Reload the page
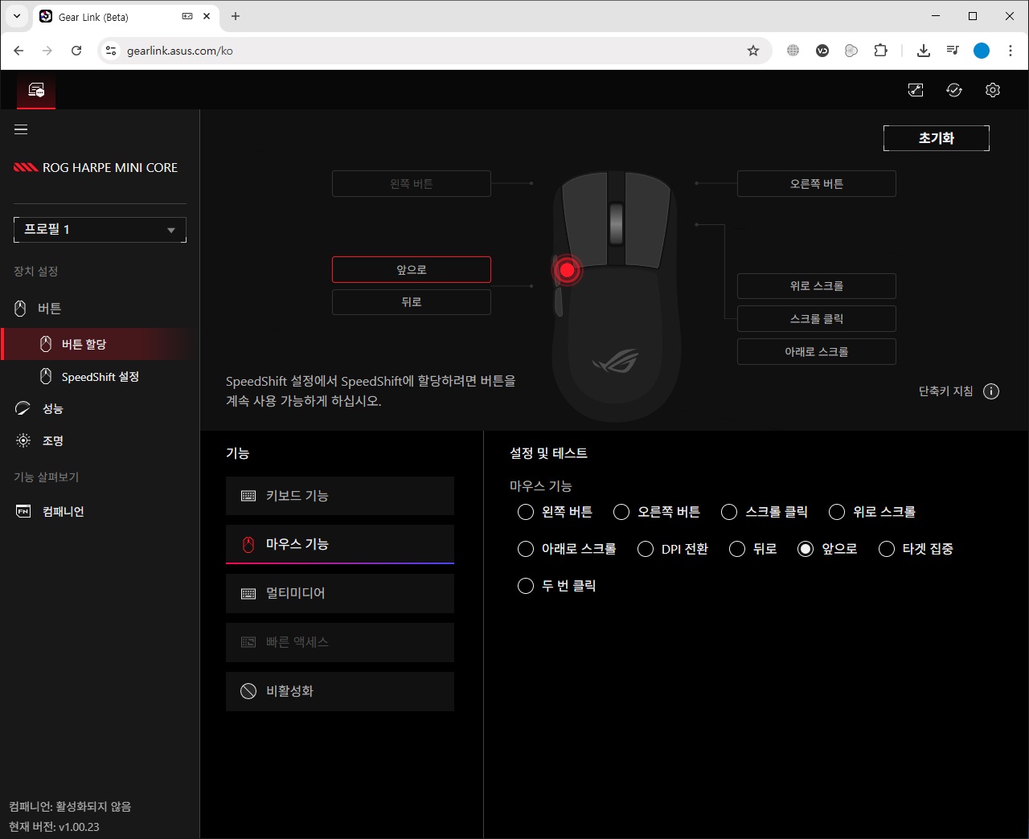 click(x=76, y=51)
